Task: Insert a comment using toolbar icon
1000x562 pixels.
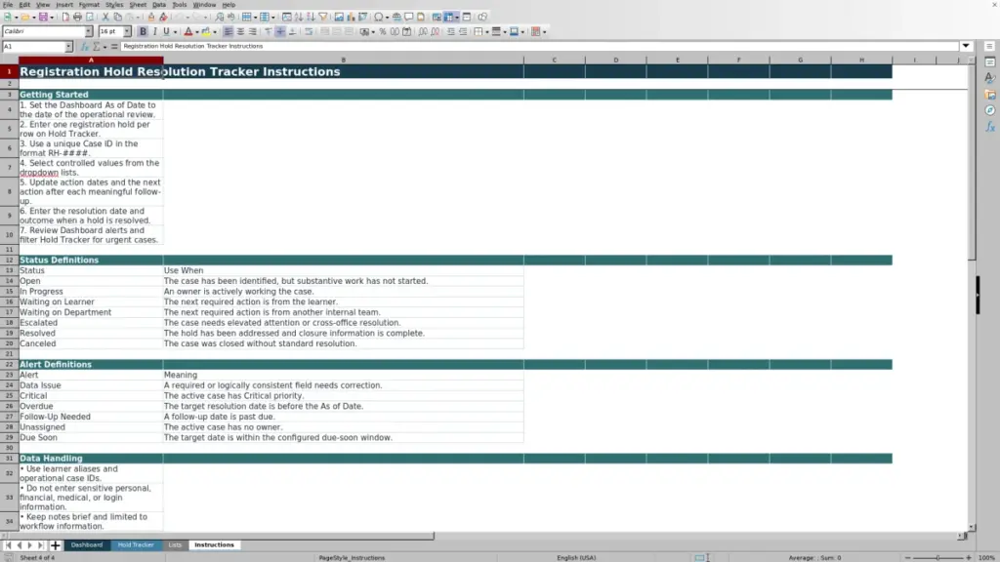Action: tap(409, 18)
